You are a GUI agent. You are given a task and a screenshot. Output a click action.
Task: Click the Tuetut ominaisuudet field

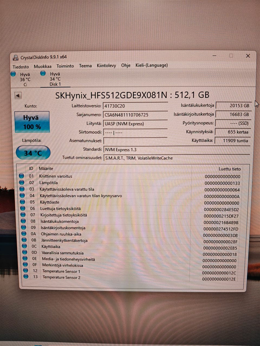(176, 158)
